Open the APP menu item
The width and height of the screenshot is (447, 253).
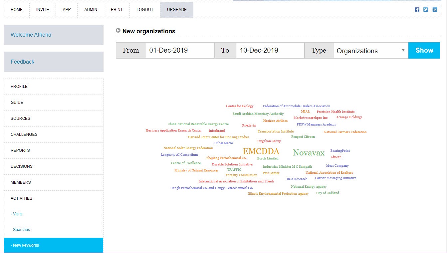point(67,10)
